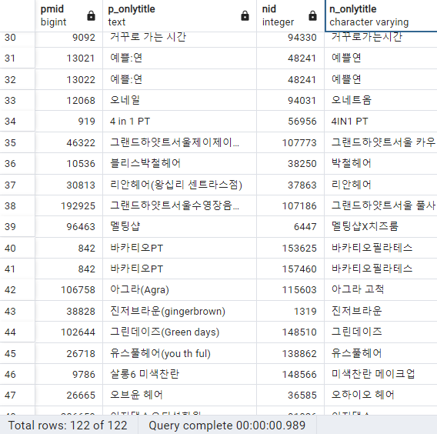437x434 pixels.
Task: Click the lock icon in pmid column header
Action: 91,16
